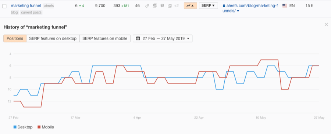Switch to SERP features on mobile tab
Screen dimensions: 331x134
tap(105, 38)
